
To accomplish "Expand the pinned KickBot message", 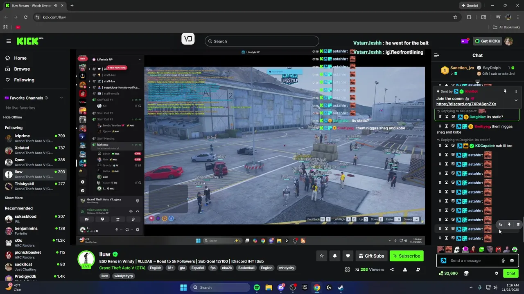I will coord(516,100).
